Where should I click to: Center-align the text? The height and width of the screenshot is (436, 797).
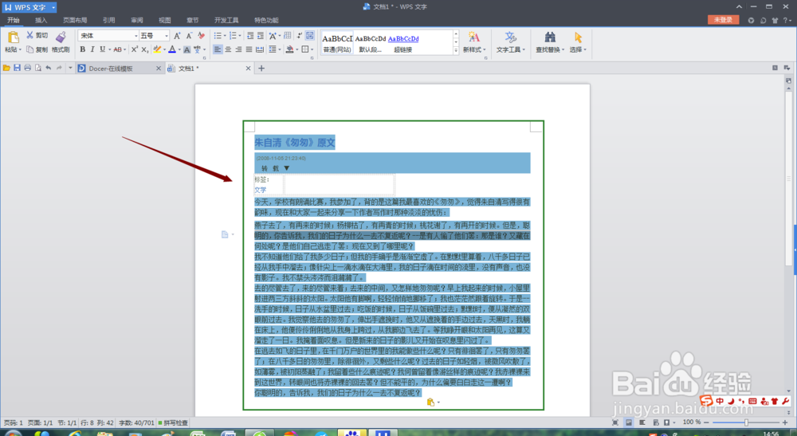coord(228,49)
